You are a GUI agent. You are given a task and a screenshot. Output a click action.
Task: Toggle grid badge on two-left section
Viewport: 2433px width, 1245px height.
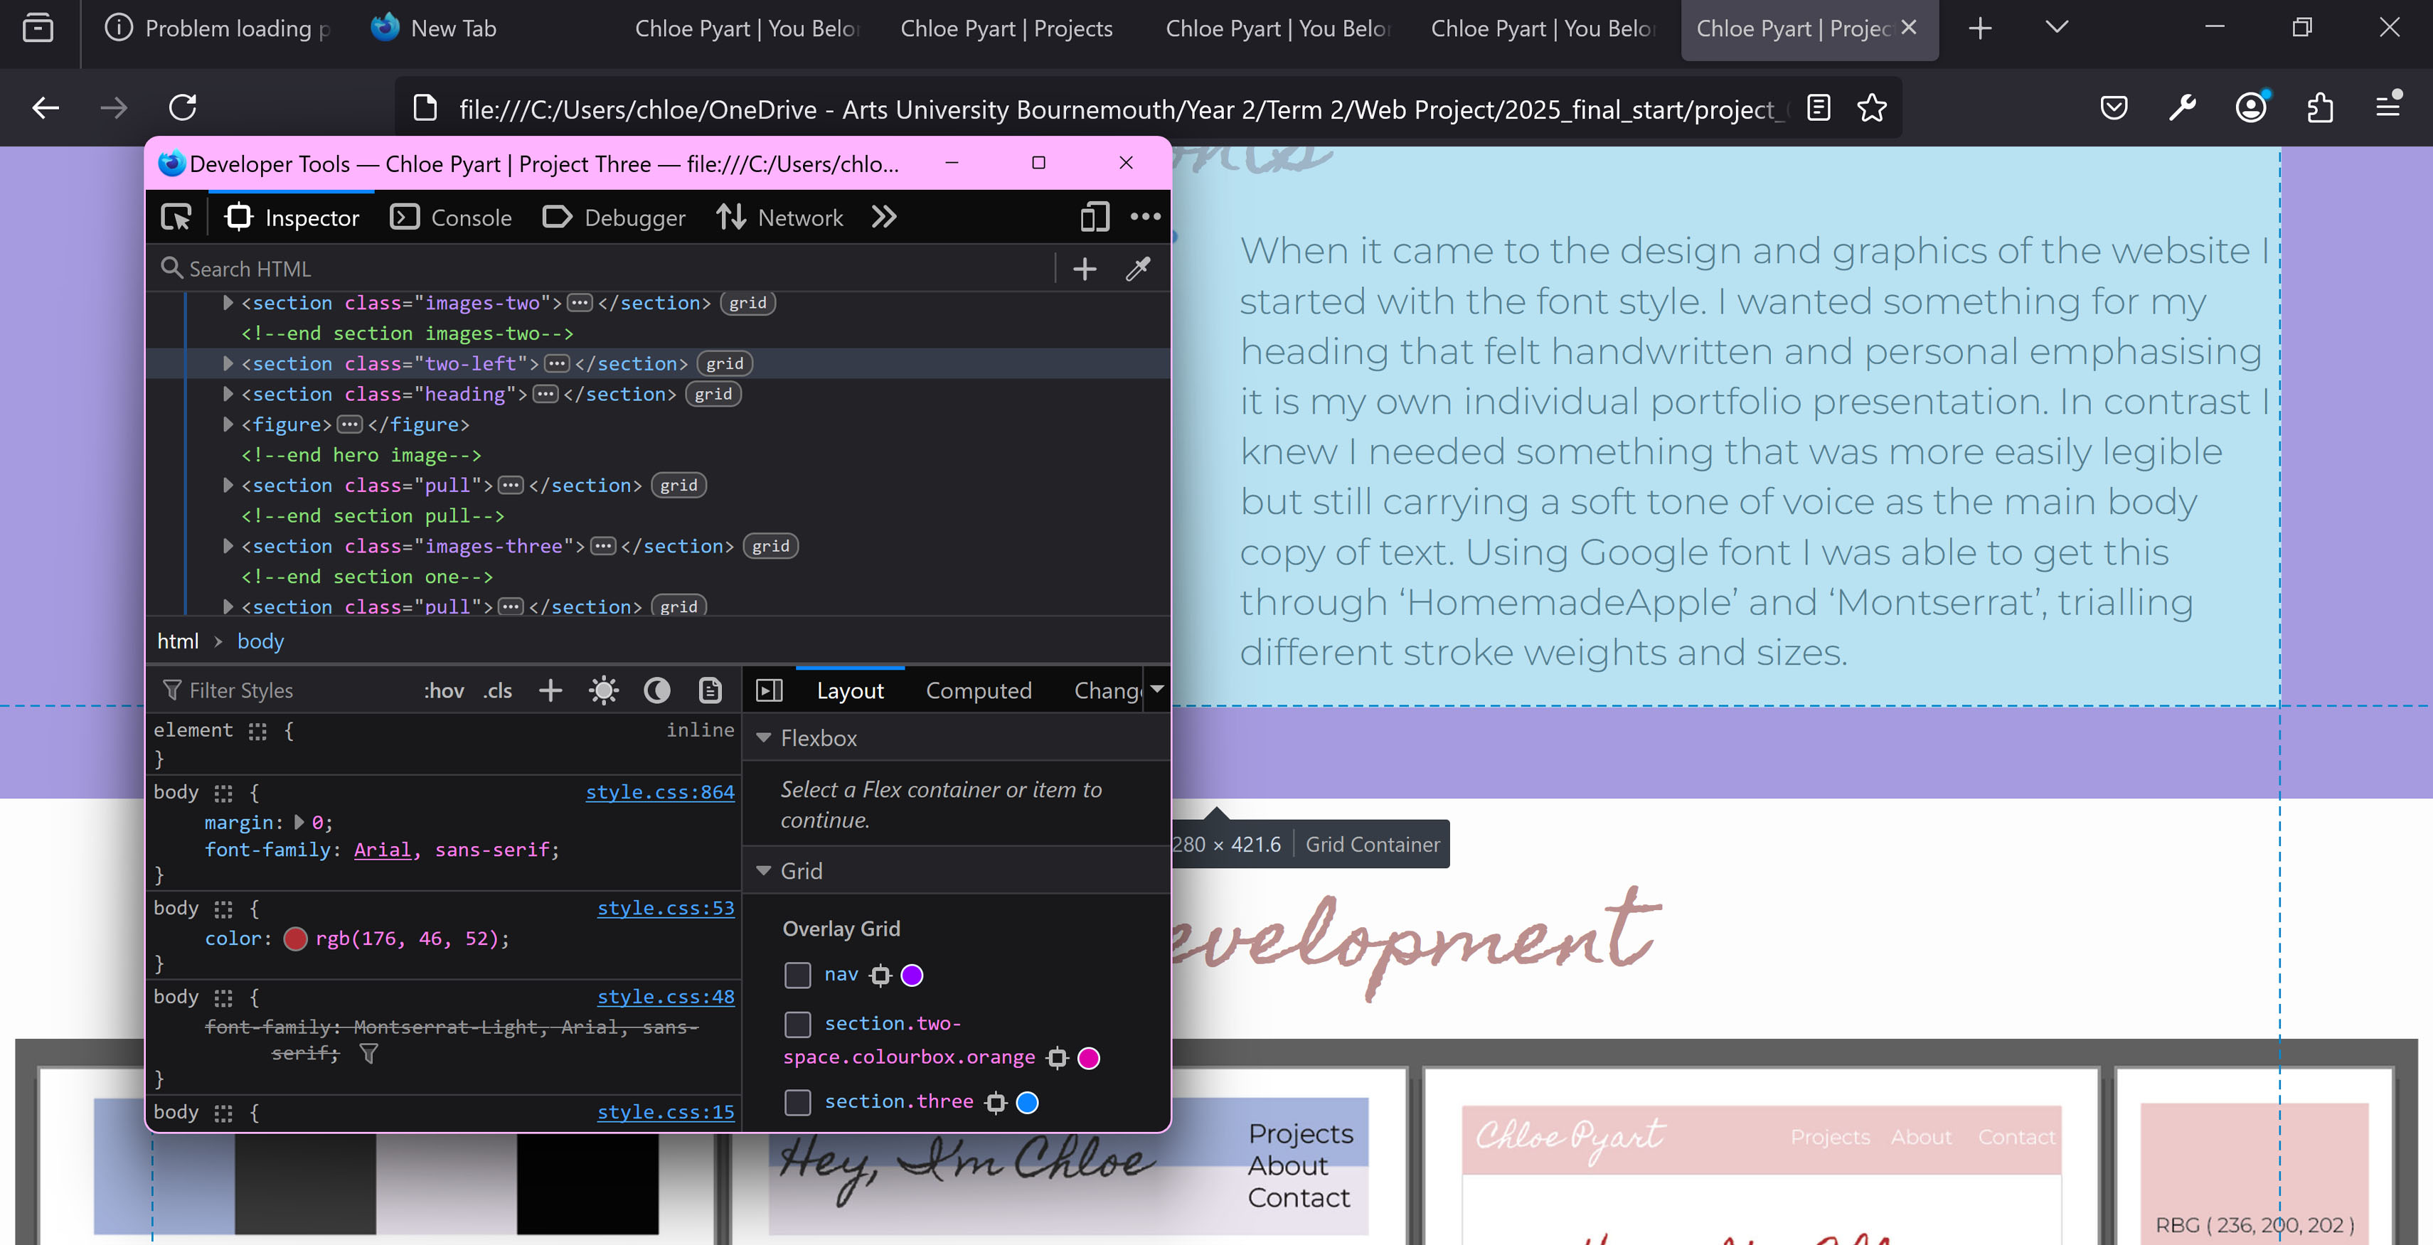(725, 363)
